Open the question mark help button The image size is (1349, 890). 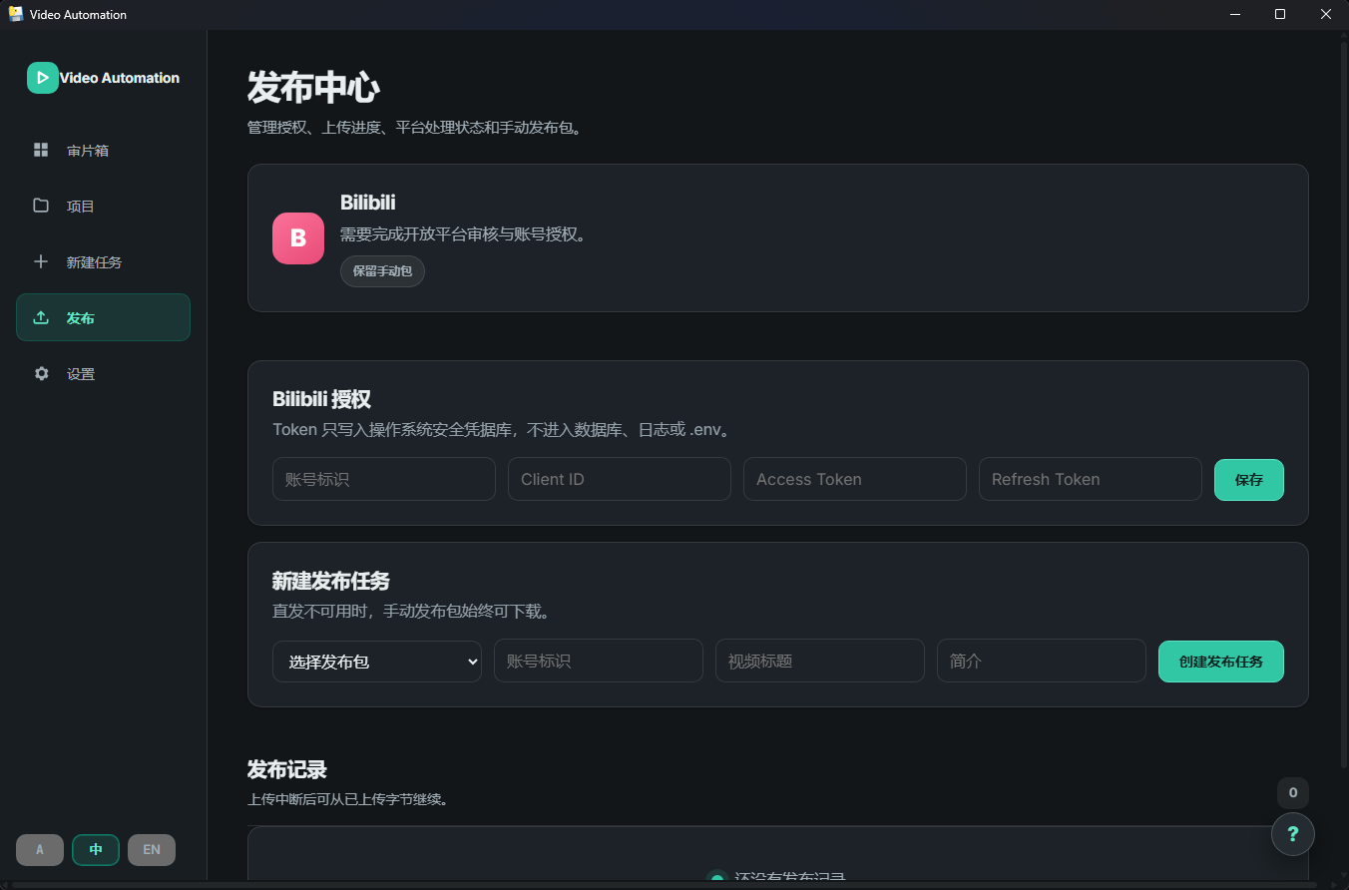[1293, 834]
